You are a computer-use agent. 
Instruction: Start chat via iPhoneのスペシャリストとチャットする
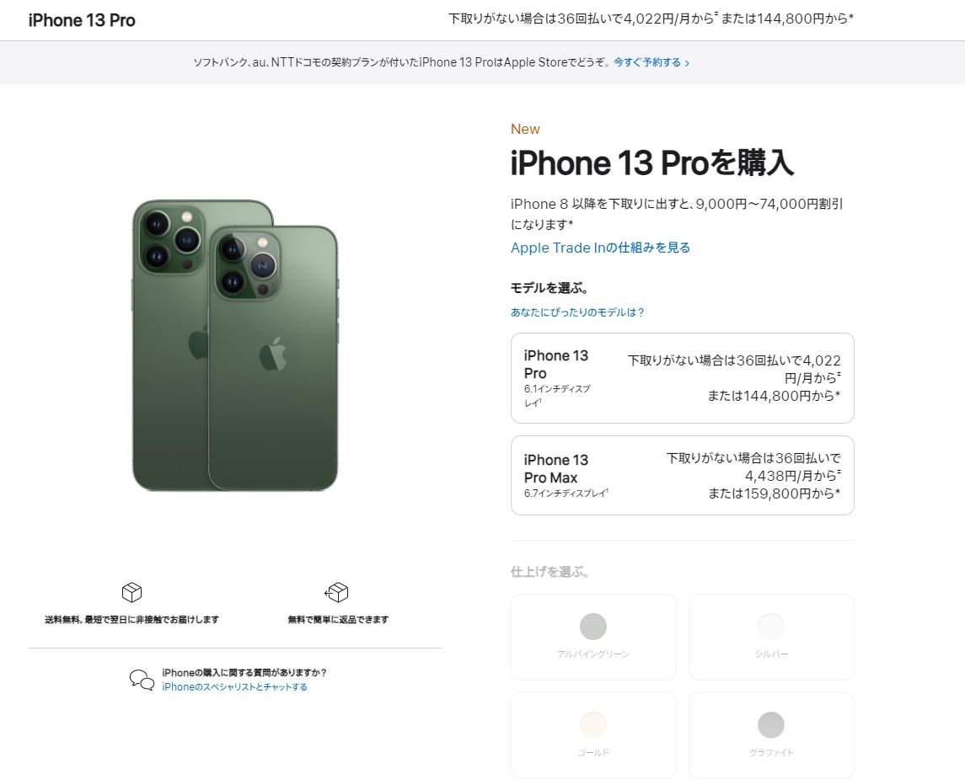click(234, 686)
